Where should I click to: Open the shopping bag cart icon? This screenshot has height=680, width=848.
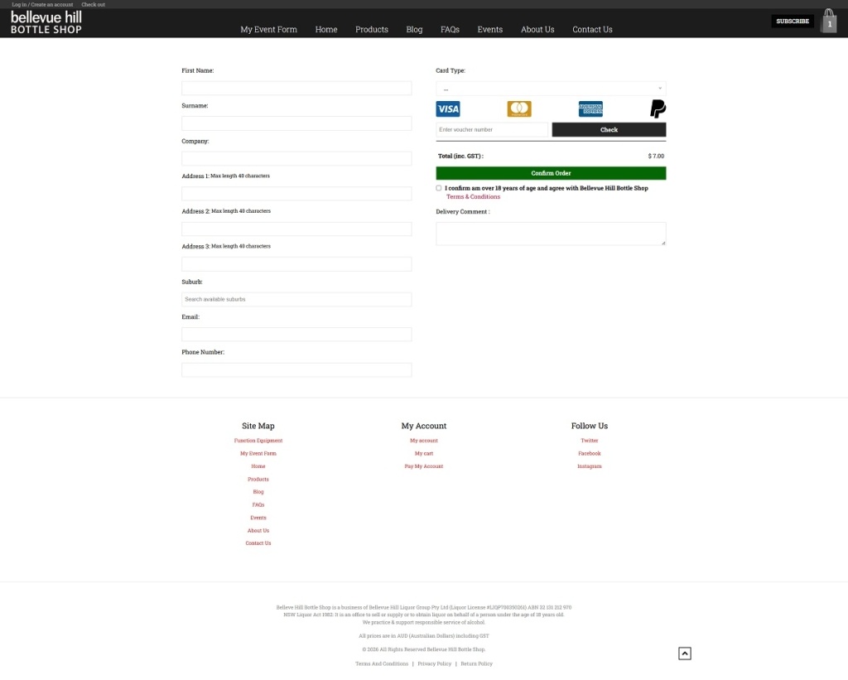pyautogui.click(x=829, y=21)
